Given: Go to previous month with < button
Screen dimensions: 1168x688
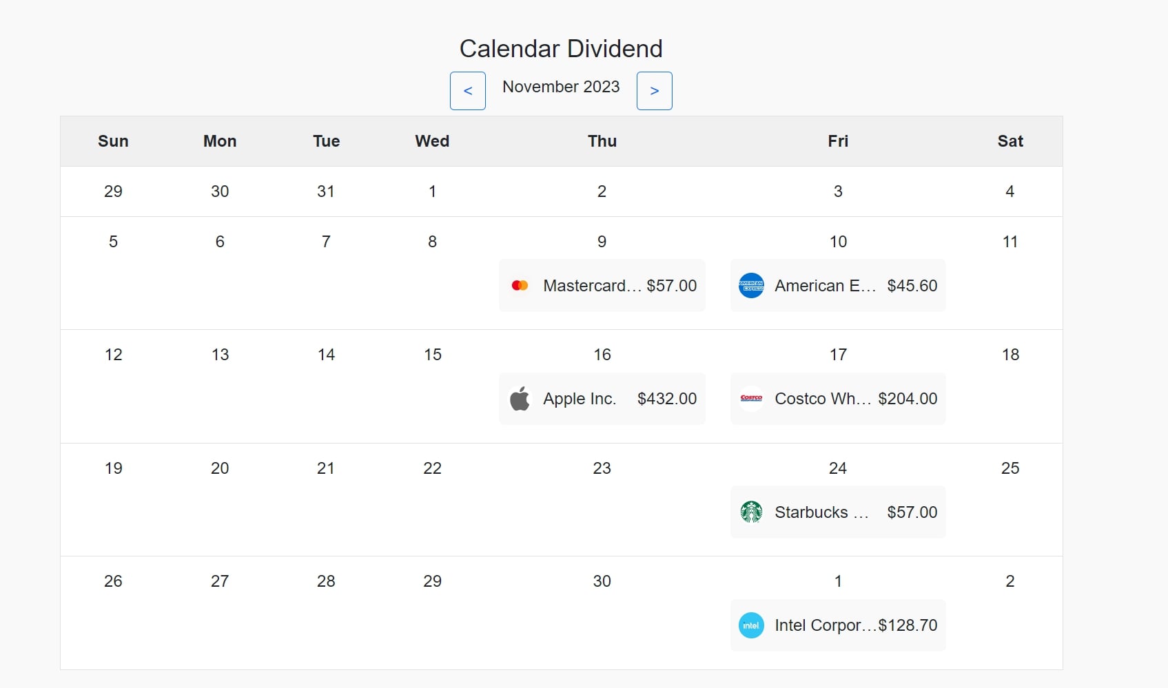Looking at the screenshot, I should tap(468, 91).
